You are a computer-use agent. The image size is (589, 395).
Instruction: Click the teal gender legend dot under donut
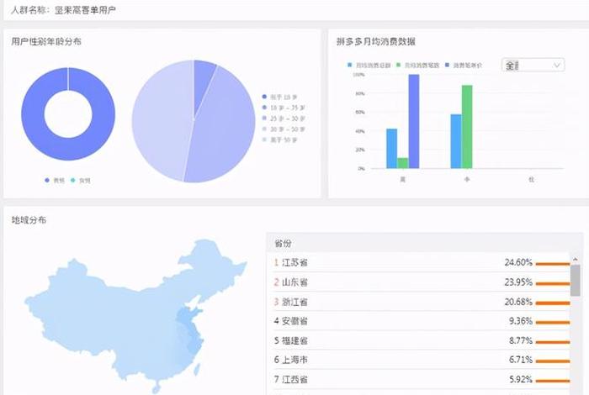[72, 180]
